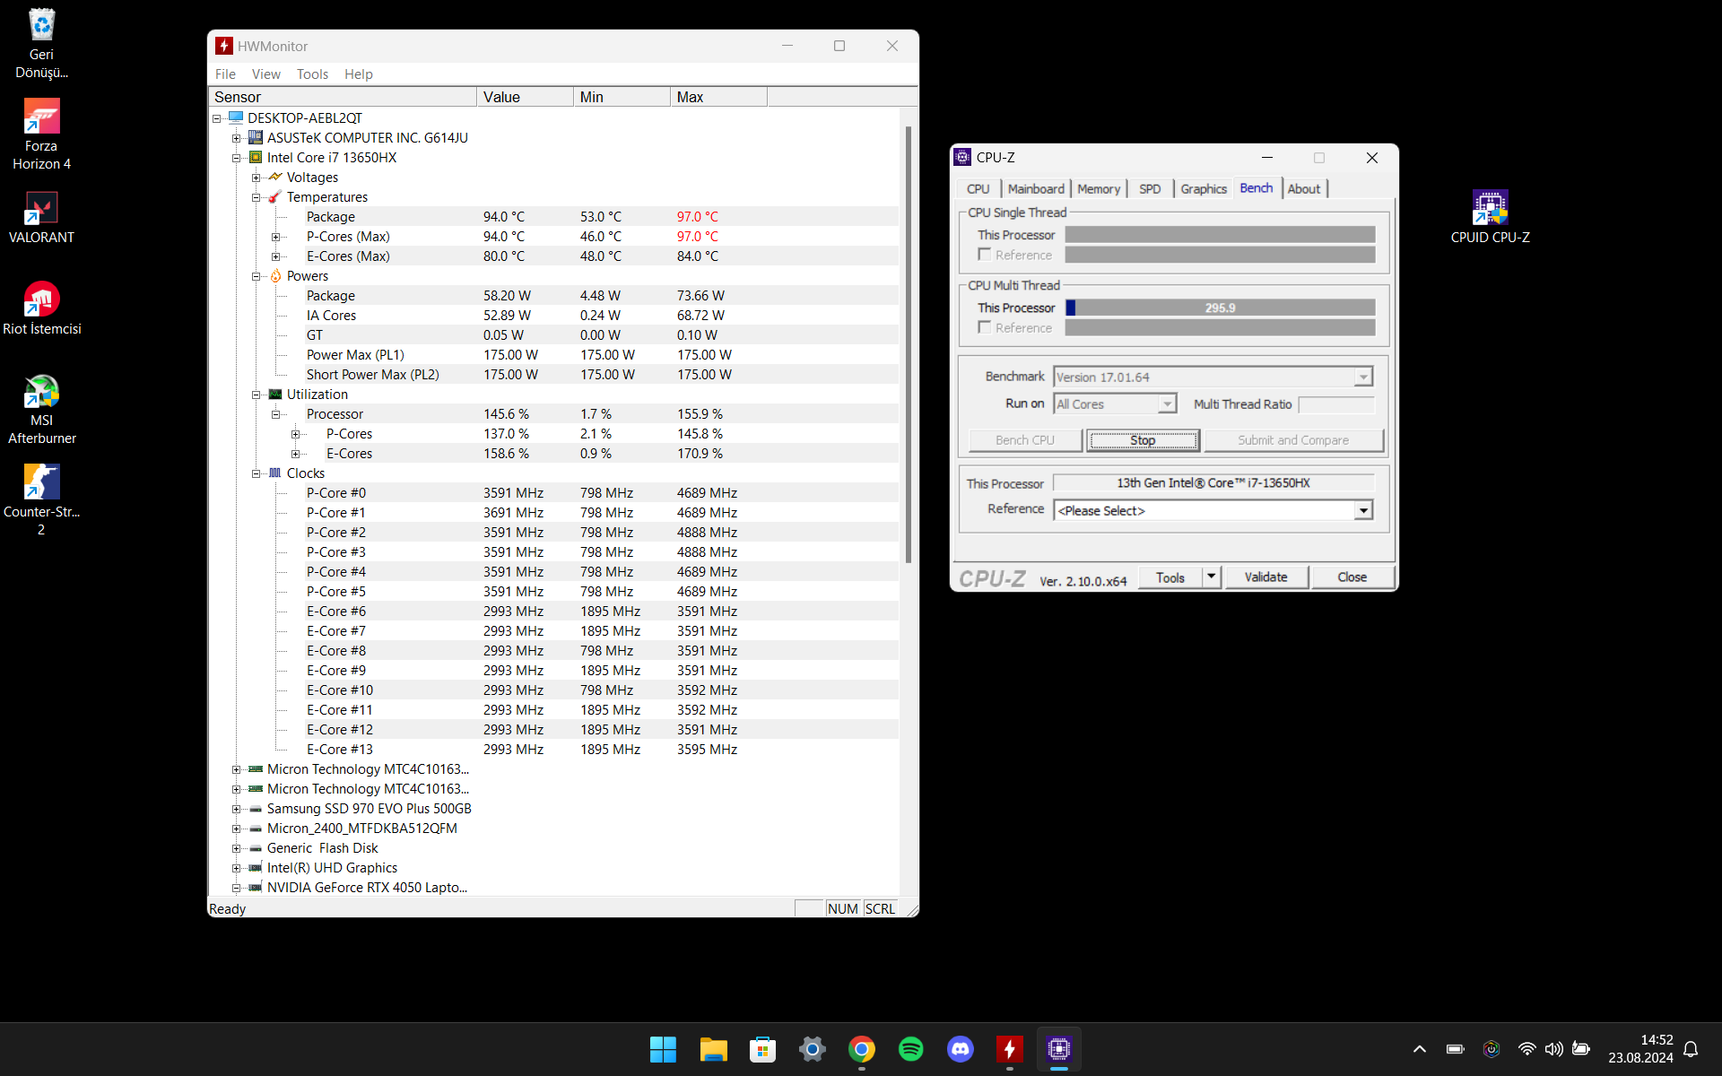
Task: Open Spotify from the taskbar
Action: coord(910,1049)
